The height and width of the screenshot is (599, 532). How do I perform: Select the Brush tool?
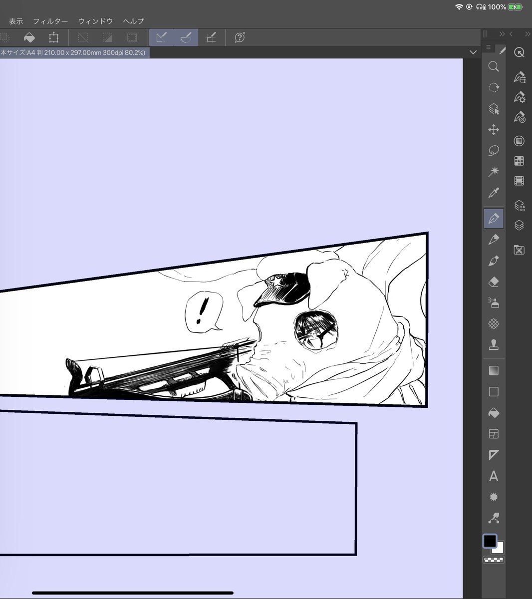(494, 261)
